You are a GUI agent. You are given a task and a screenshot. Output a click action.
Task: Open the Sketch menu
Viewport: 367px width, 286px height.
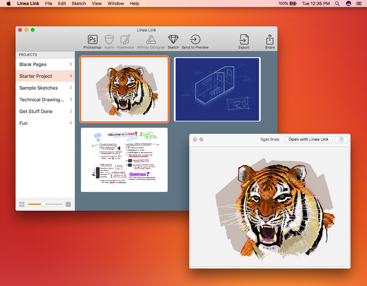[x=79, y=3]
